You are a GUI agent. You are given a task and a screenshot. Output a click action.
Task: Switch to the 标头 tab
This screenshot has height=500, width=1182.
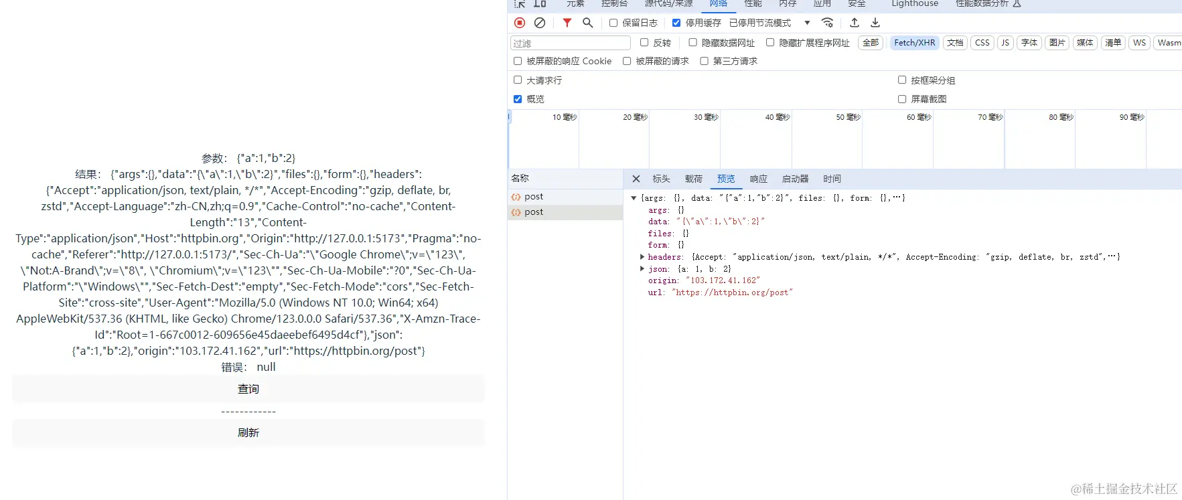tap(662, 179)
